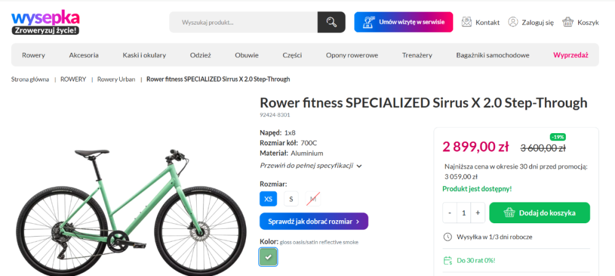Open the Koszyk basket icon
Screen dimensions: 615x276
pos(568,22)
